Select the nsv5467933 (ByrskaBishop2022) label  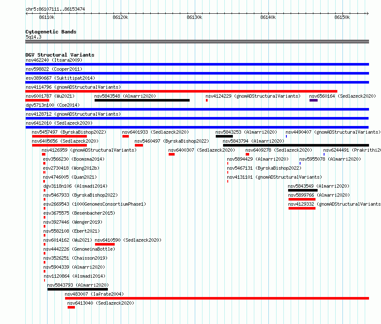click(80, 195)
